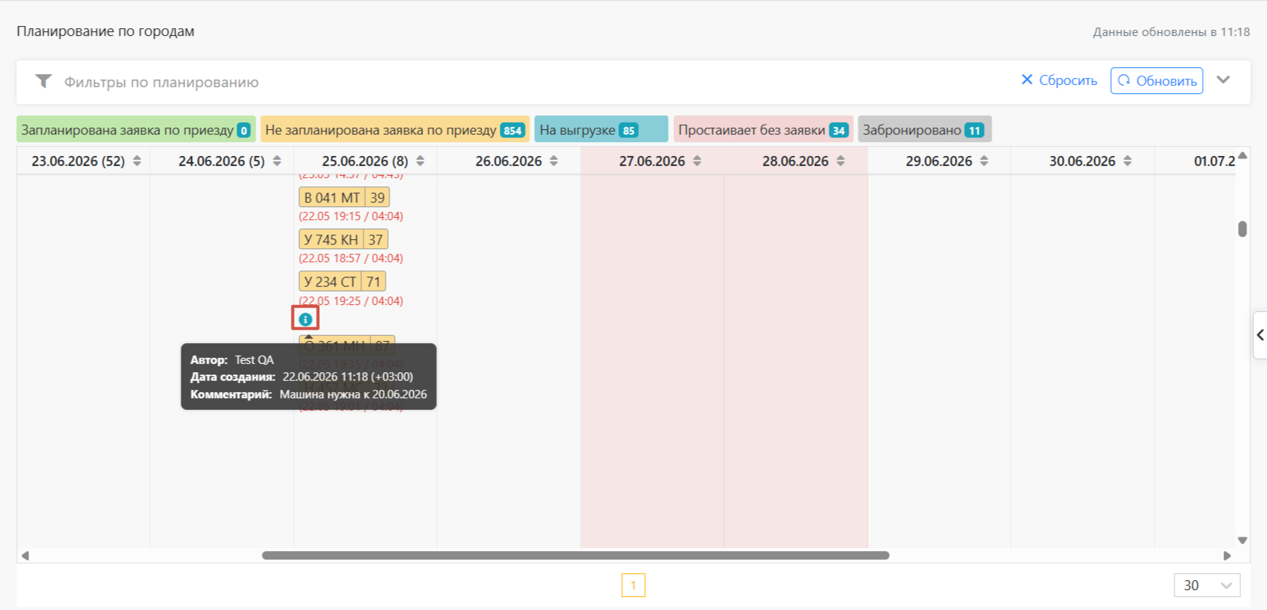Click the Фильтры по планированию field

[161, 82]
